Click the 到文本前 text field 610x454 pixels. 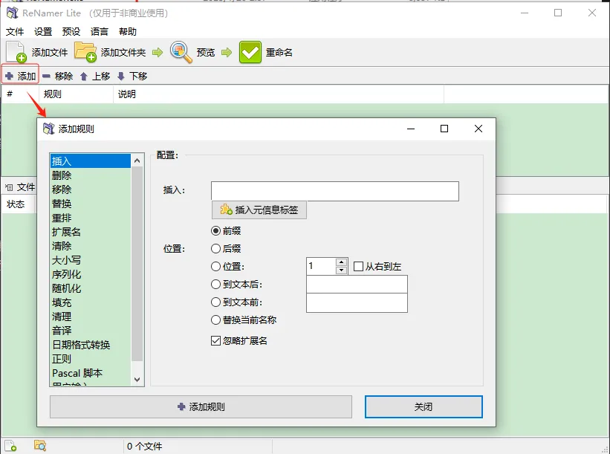[x=357, y=302]
